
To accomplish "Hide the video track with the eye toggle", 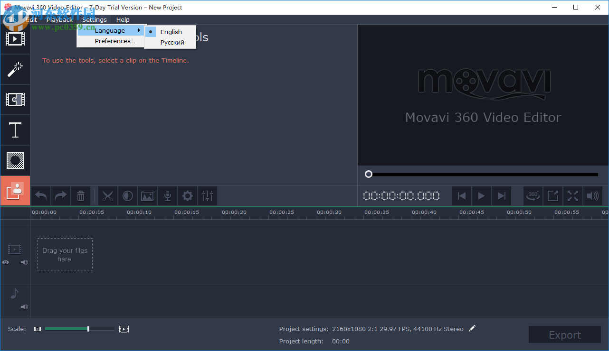I will [x=5, y=262].
